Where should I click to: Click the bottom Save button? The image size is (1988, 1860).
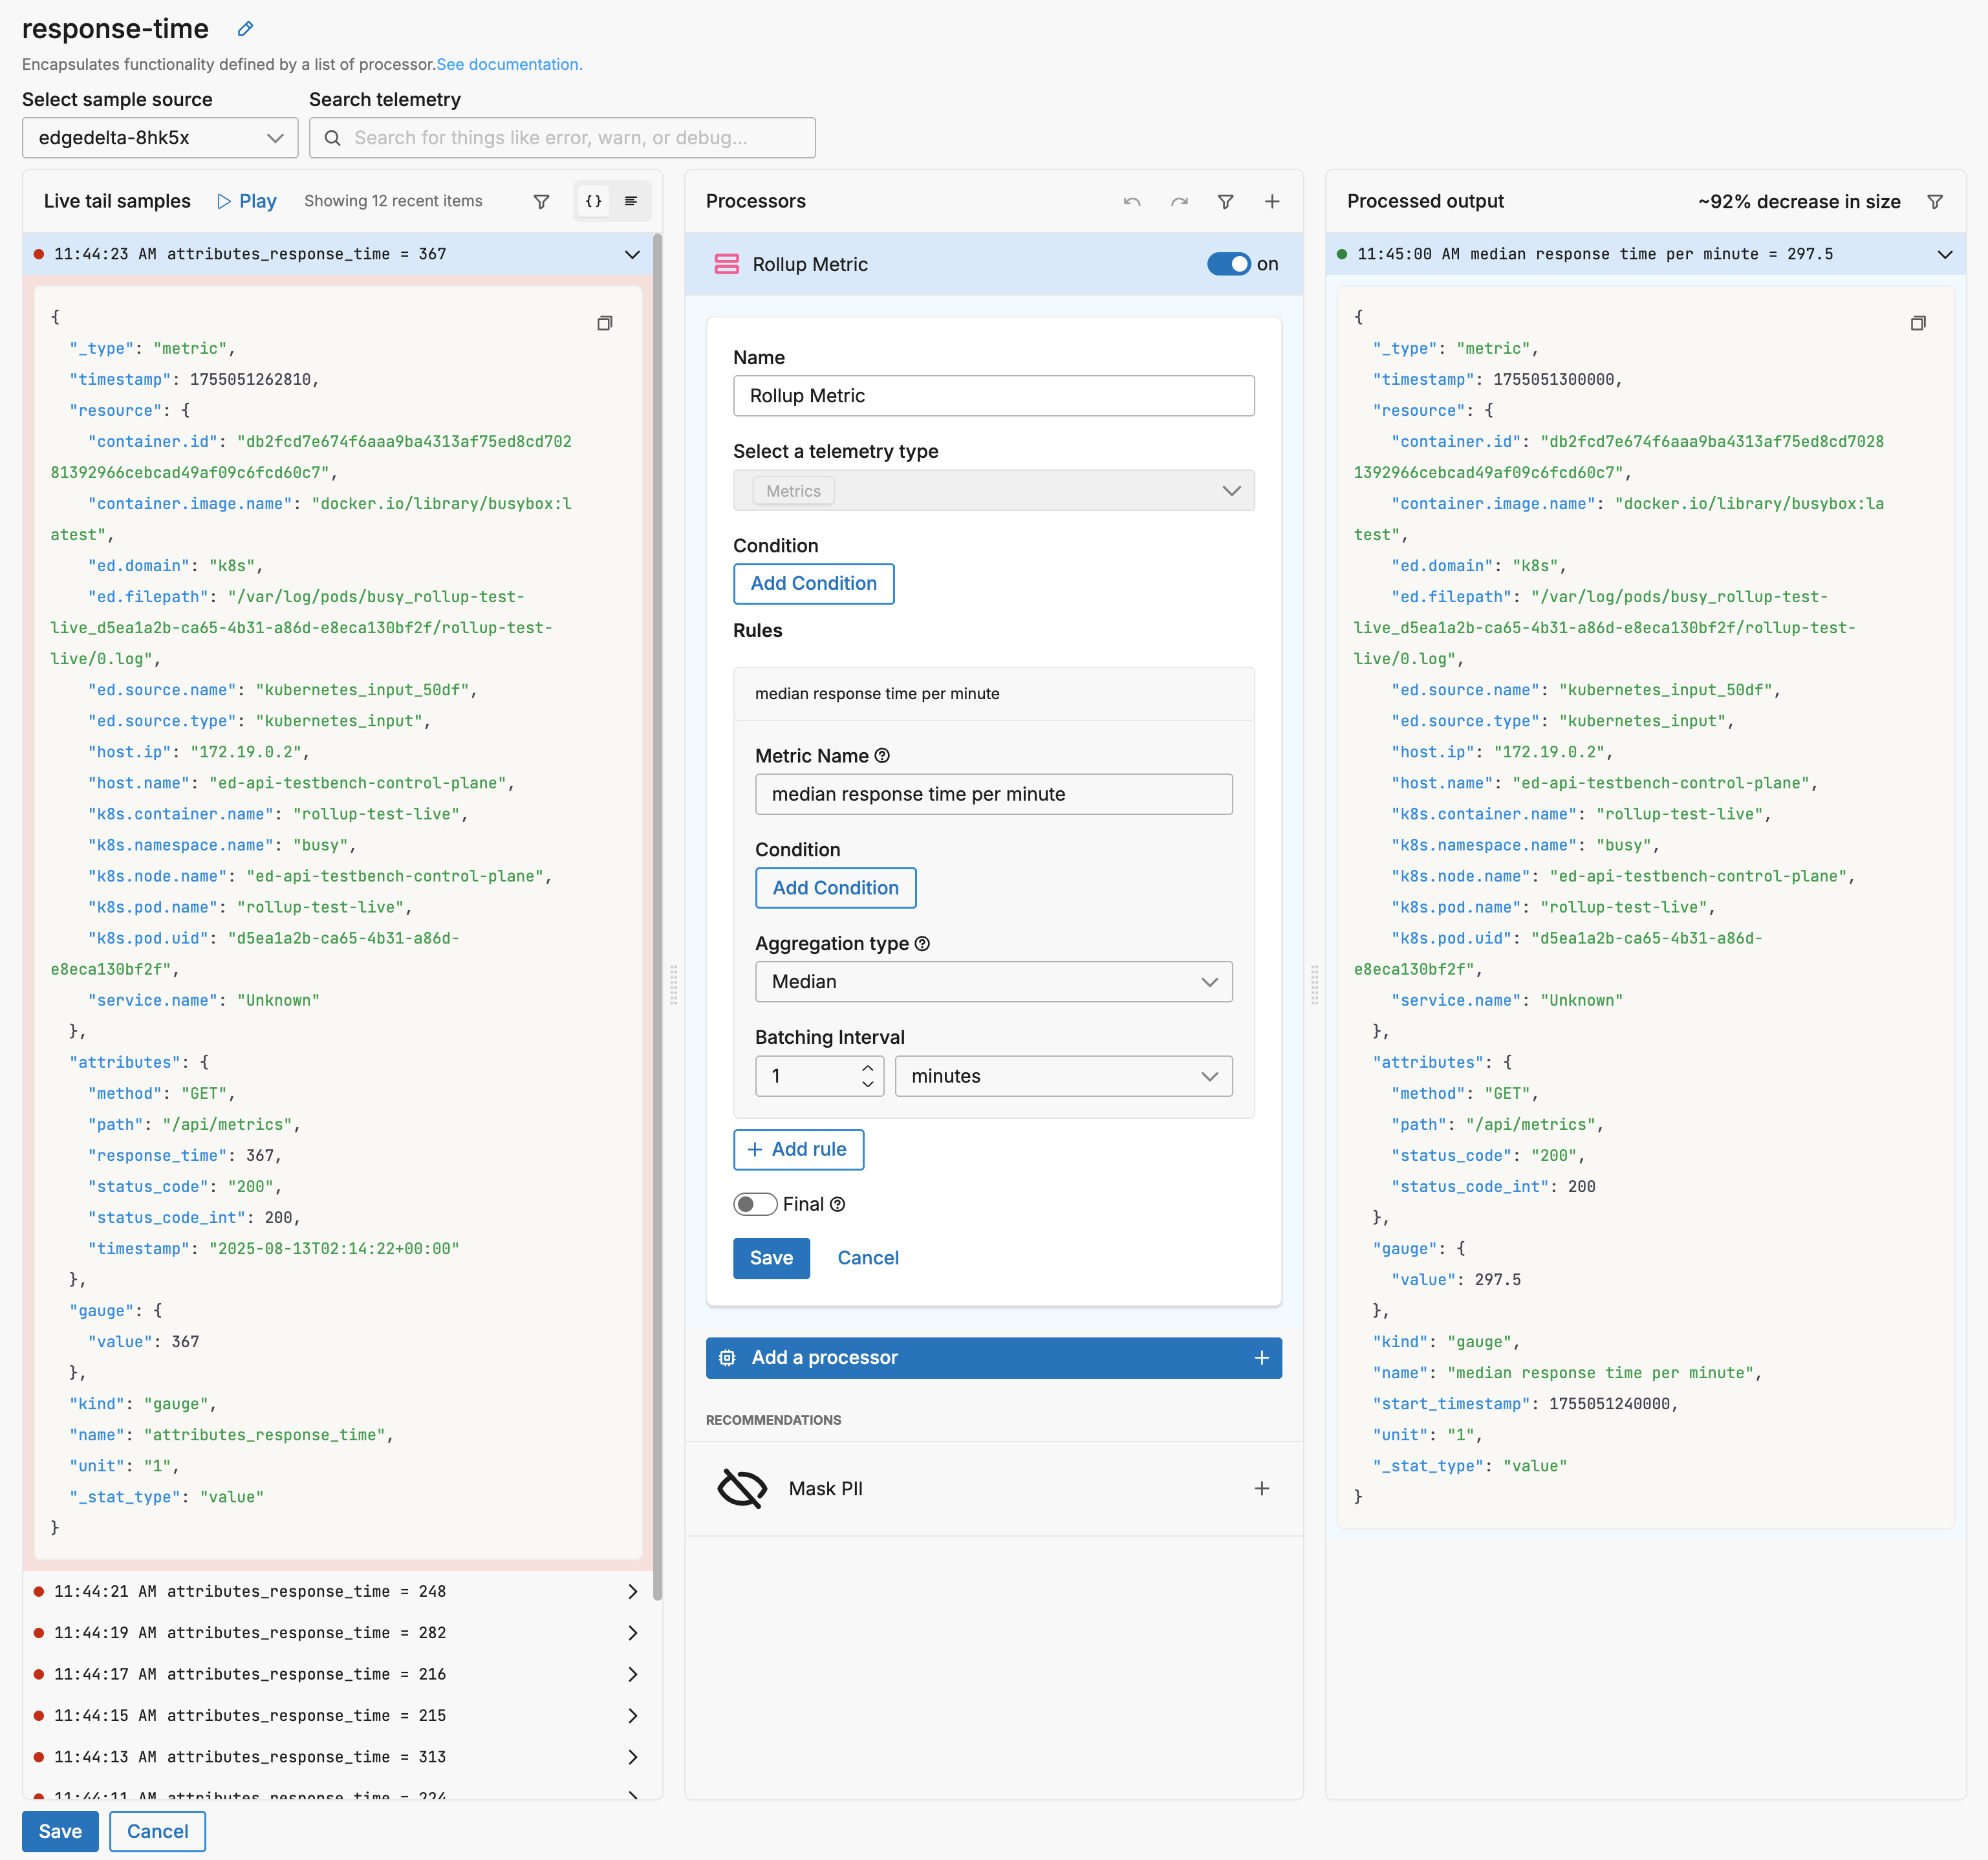click(x=60, y=1831)
